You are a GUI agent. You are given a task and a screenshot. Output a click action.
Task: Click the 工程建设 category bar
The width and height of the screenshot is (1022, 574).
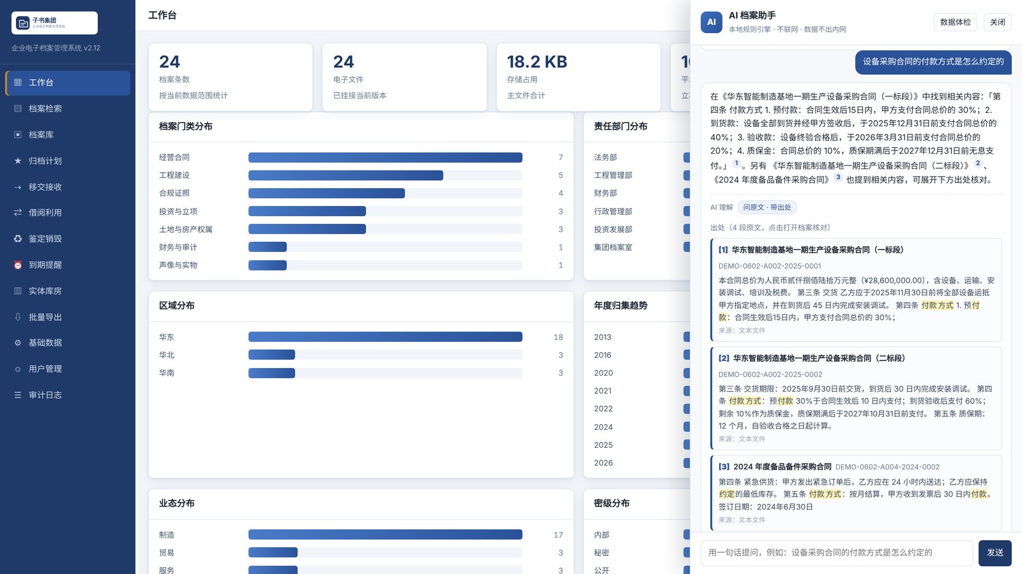(x=346, y=175)
